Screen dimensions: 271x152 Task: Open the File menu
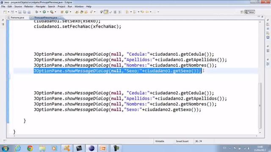point(3,7)
